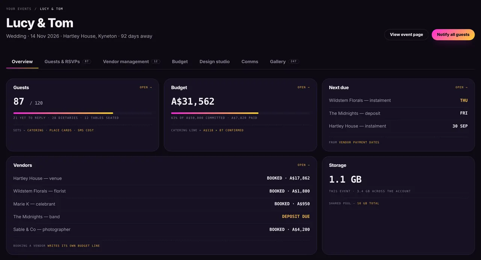The image size is (481, 260).
Task: Click the Guests RSVP progress bar
Action: [83, 113]
